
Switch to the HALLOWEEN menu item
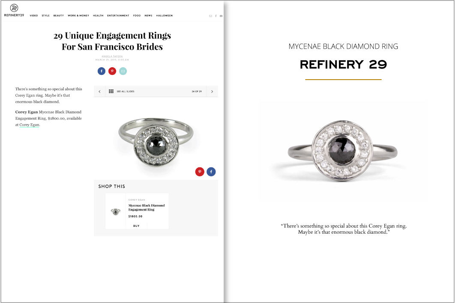(164, 15)
